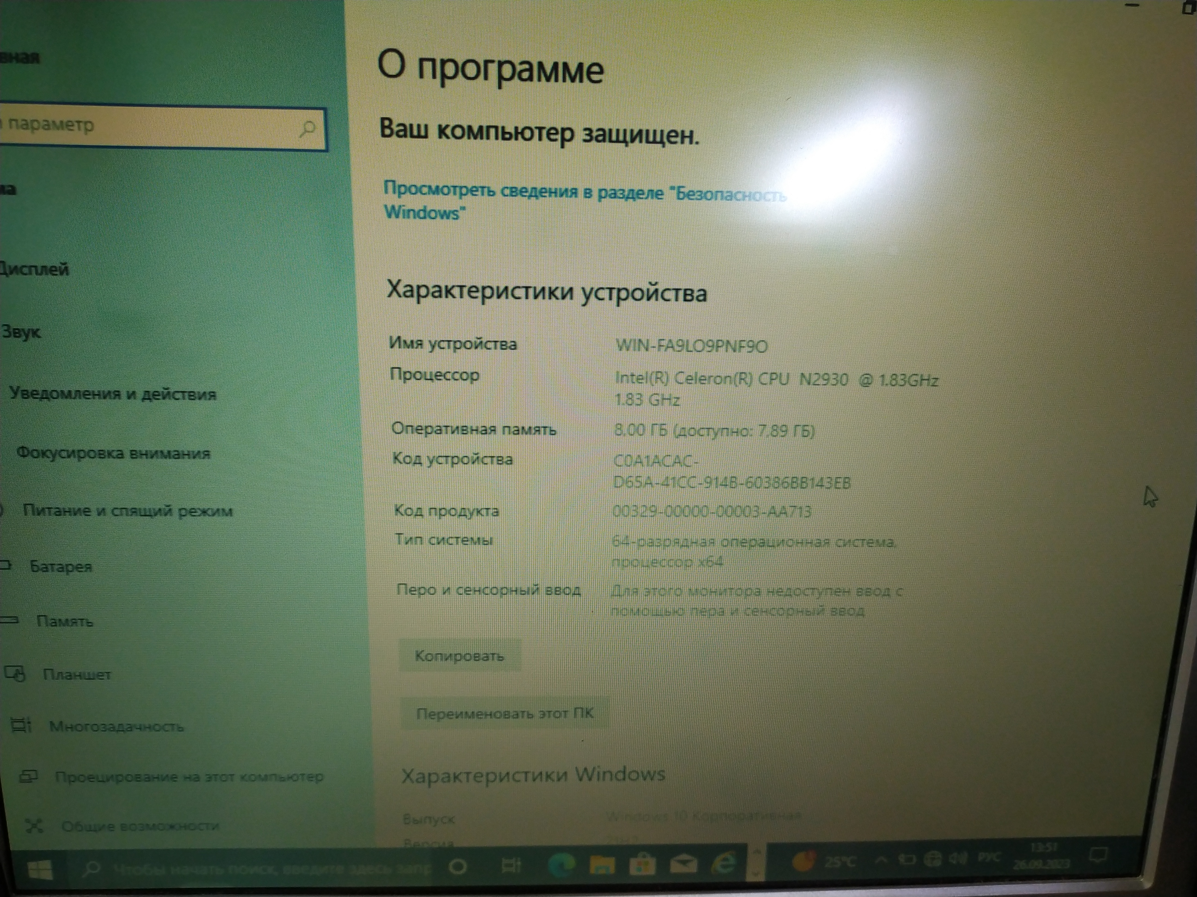The image size is (1197, 897).
Task: Click the Имя устройства label
Action: click(x=453, y=343)
